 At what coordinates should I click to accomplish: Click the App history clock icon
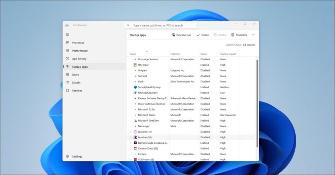[x=67, y=59]
